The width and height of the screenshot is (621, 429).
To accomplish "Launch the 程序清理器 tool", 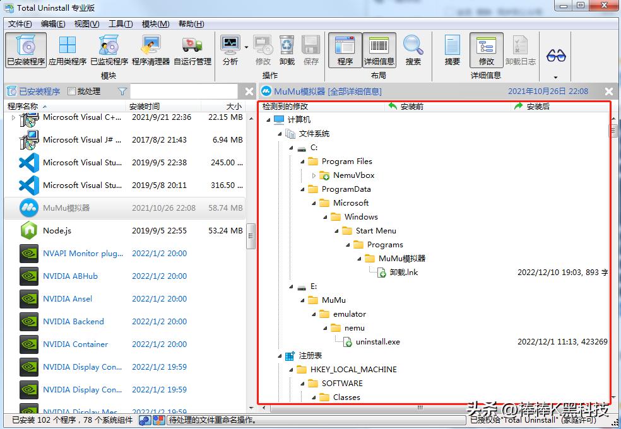I will point(151,50).
